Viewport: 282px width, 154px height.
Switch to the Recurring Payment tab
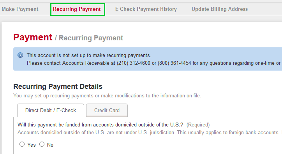pyautogui.click(x=77, y=9)
